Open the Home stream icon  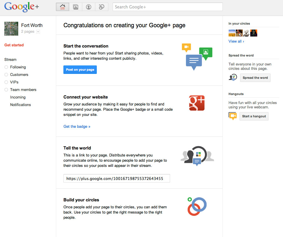(63, 7)
